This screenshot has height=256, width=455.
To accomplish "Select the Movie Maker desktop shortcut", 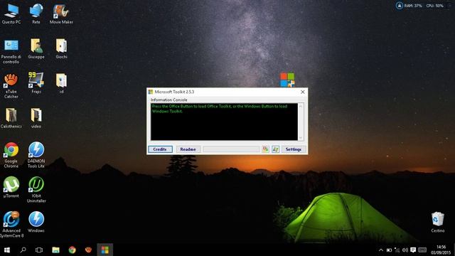I will pos(61,14).
